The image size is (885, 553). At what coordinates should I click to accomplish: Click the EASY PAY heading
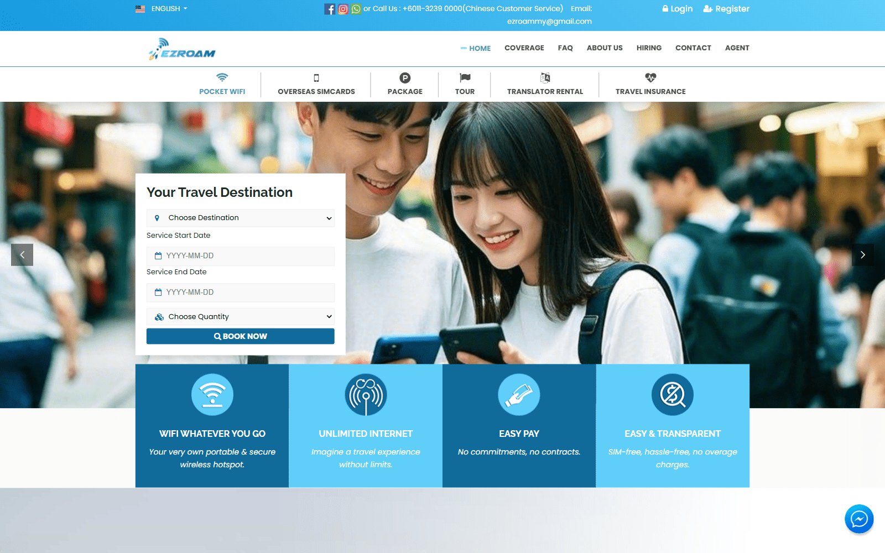(519, 434)
